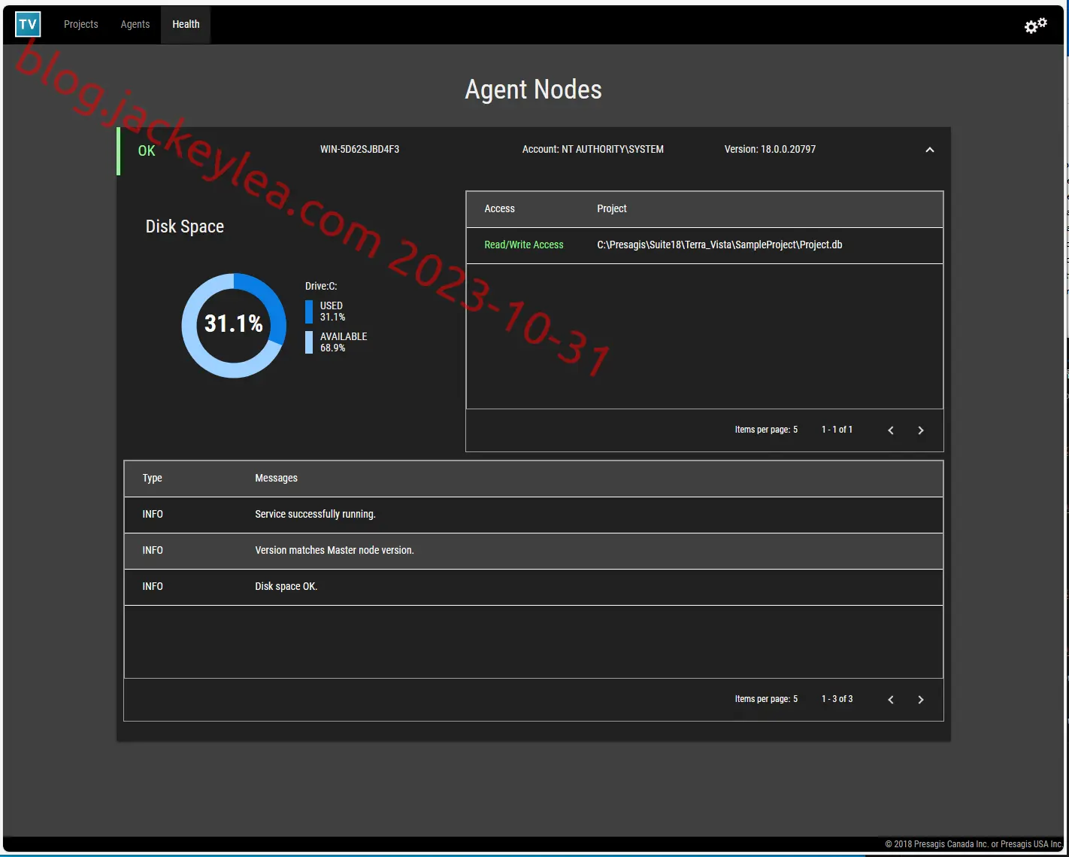
Task: Go to previous page of projects table
Action: pyautogui.click(x=891, y=430)
